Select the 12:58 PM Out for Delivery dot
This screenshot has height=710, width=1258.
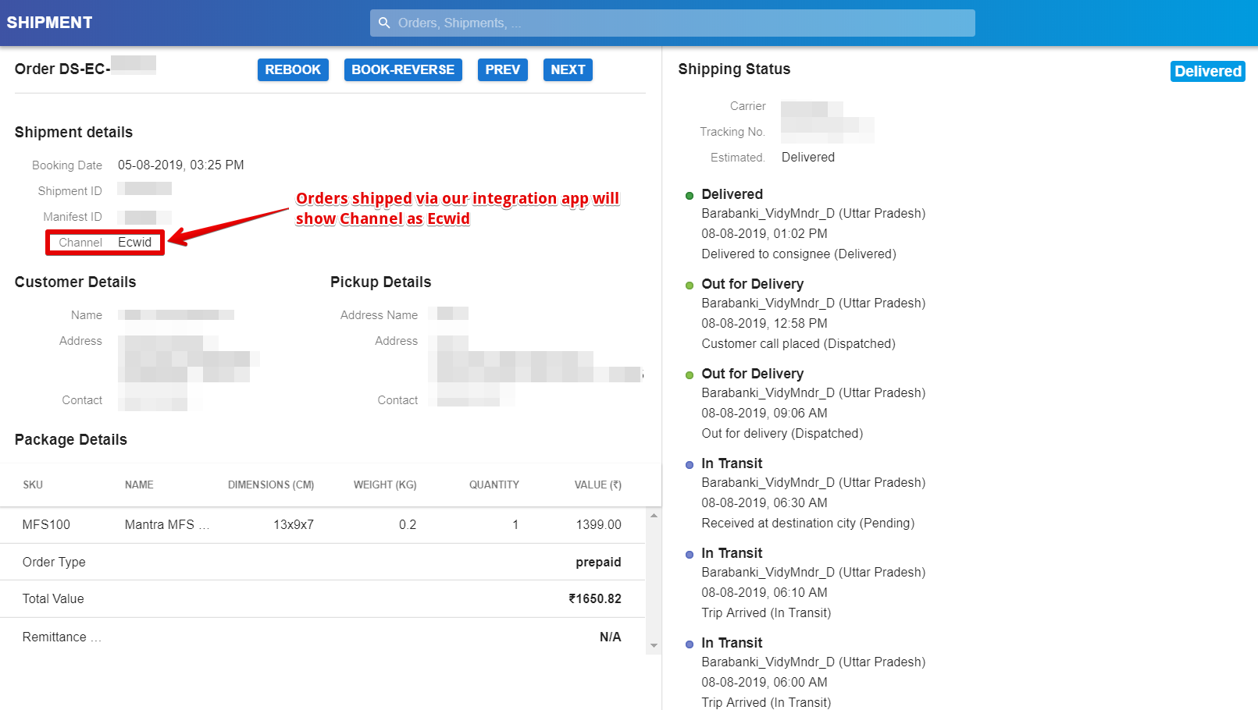tap(690, 286)
